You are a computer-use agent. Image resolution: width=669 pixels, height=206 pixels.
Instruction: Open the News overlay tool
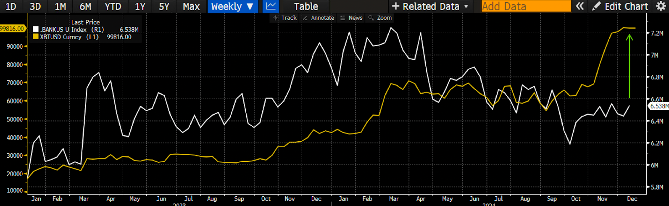(x=351, y=18)
